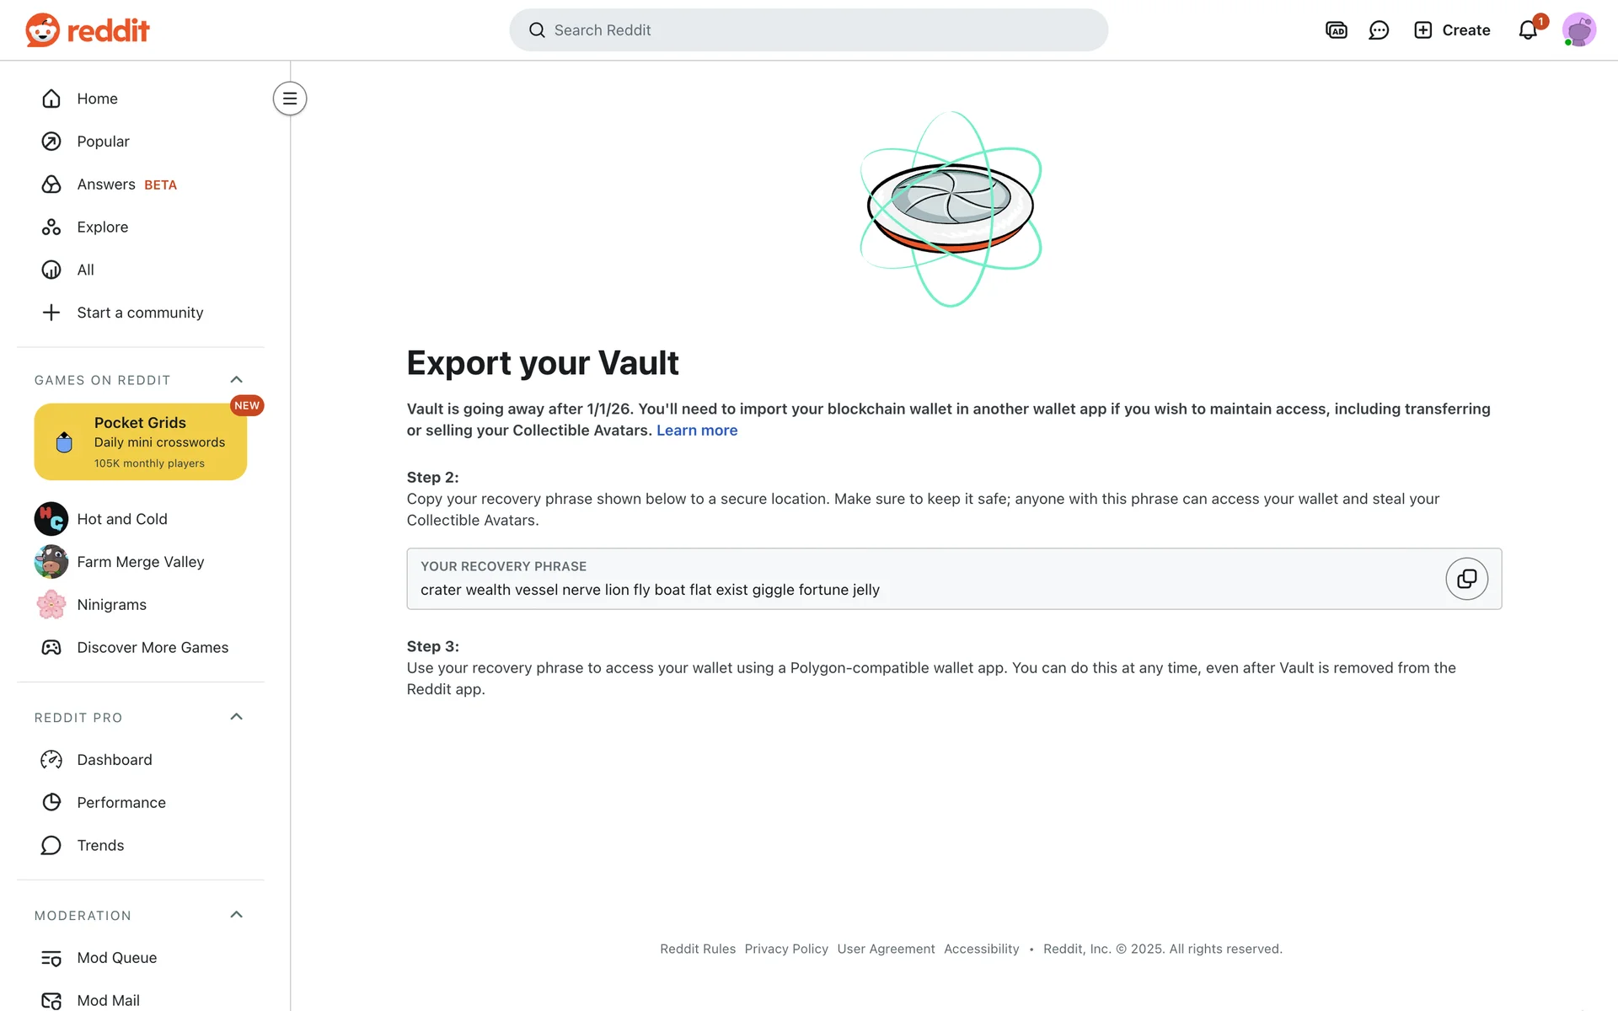Open Explore from the left navigation
Viewport: 1618px width, 1011px height.
(102, 227)
